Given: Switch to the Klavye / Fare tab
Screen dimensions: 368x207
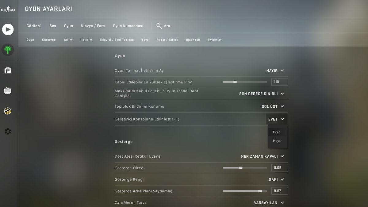Looking at the screenshot, I should coord(93,26).
